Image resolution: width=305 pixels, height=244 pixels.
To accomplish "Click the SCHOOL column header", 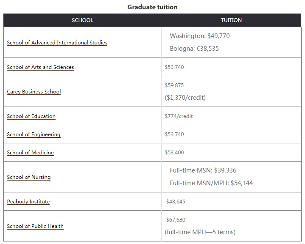I will pyautogui.click(x=82, y=20).
